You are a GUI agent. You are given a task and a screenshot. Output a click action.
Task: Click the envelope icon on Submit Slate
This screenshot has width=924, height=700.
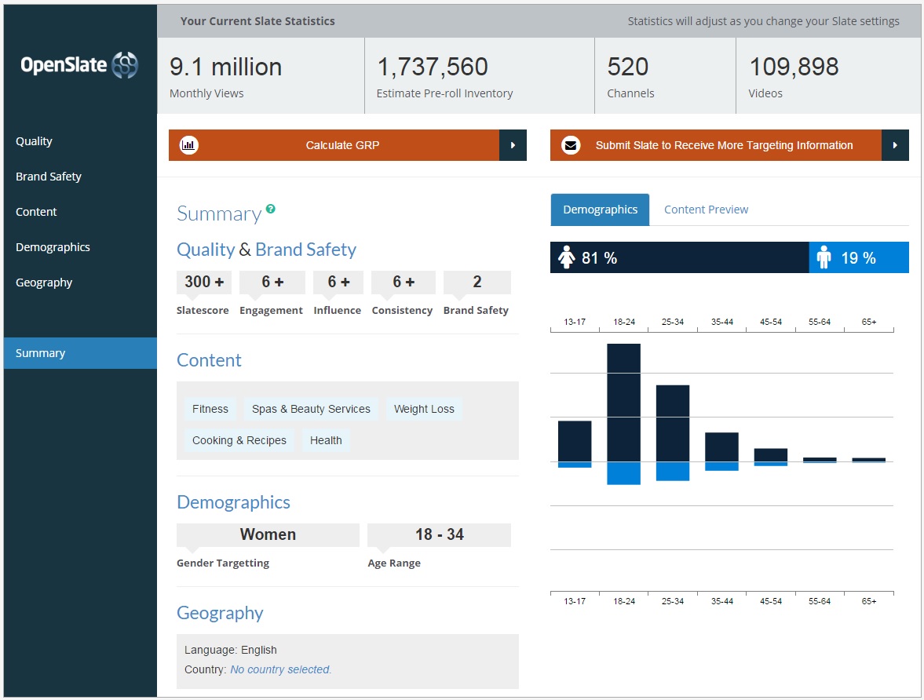pos(571,145)
